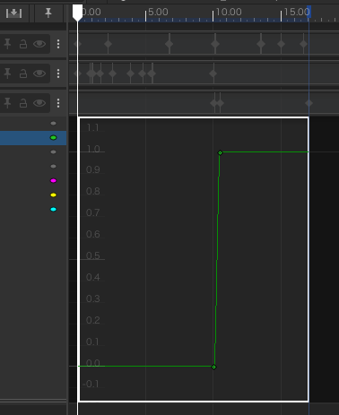Viewport: 339px width, 415px height.
Task: Select the yellow curve channel dot
Action: coord(53,195)
